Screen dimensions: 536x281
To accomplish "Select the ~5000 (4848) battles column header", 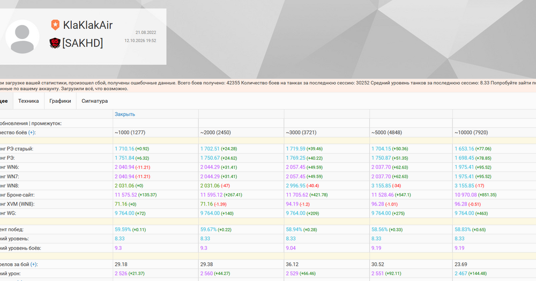I will (386, 133).
